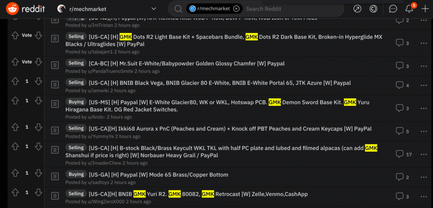Open notifications bell with 5 badge
The height and width of the screenshot is (208, 433).
click(409, 8)
